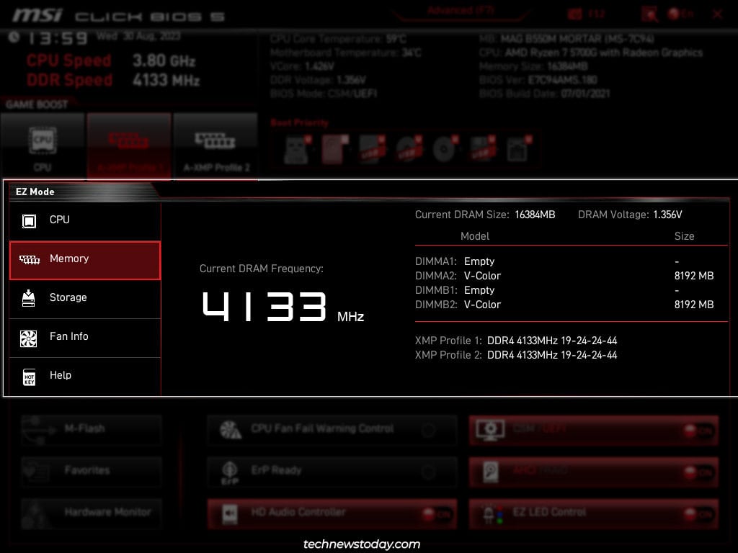Click the EZ LED bulb icon
The height and width of the screenshot is (553, 738).
pyautogui.click(x=492, y=514)
